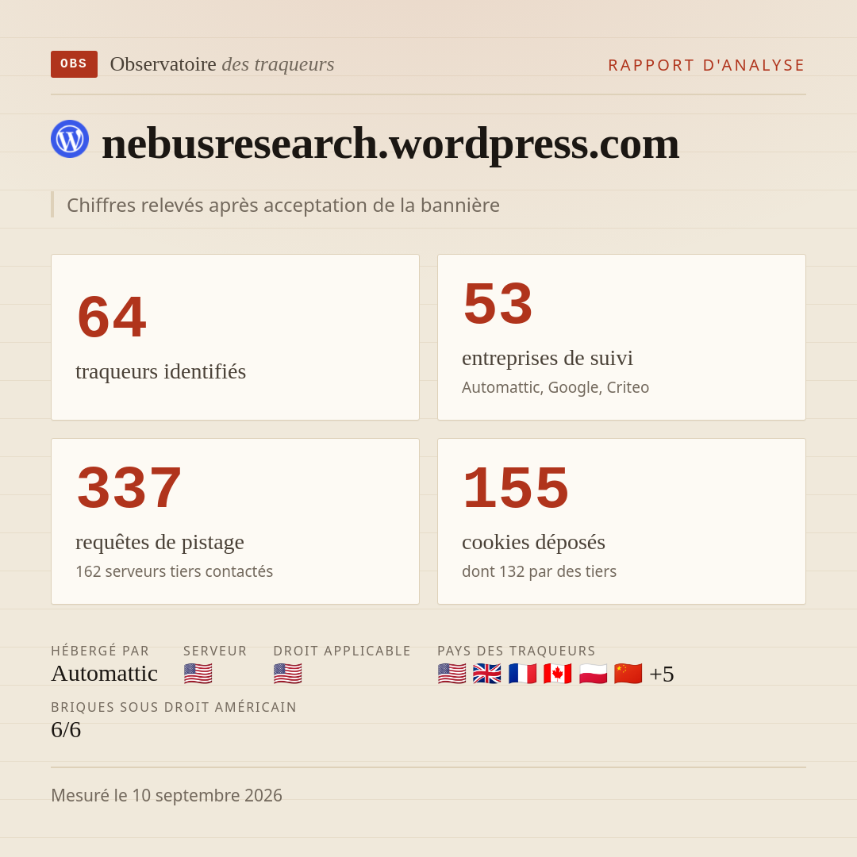Click 'Chiffres relevés après acceptation de la bannière'
The height and width of the screenshot is (857, 857).
coord(283,205)
